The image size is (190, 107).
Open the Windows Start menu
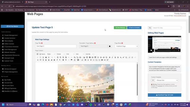(x=3, y=105)
